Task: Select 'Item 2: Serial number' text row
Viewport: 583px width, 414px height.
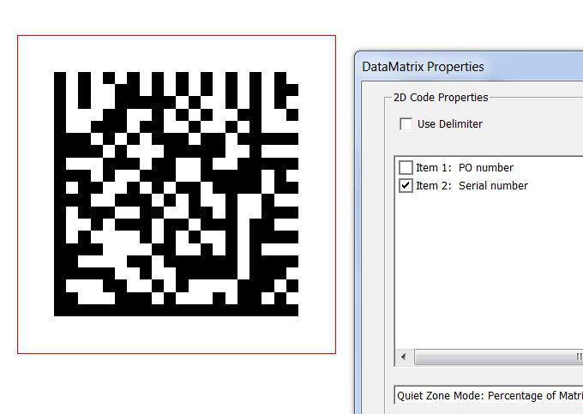Action: [472, 185]
